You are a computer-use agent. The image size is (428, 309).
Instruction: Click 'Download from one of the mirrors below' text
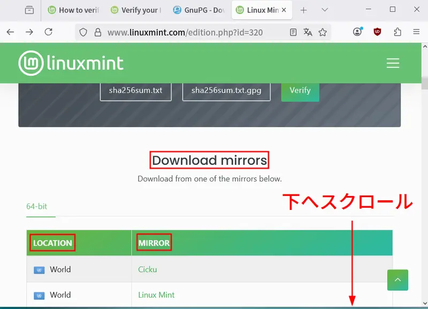tap(209, 179)
